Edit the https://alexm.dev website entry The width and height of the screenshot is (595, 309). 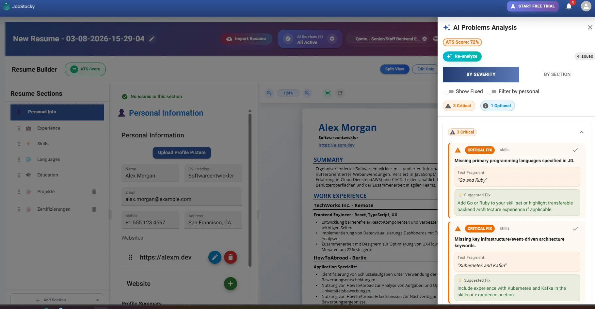pos(215,258)
